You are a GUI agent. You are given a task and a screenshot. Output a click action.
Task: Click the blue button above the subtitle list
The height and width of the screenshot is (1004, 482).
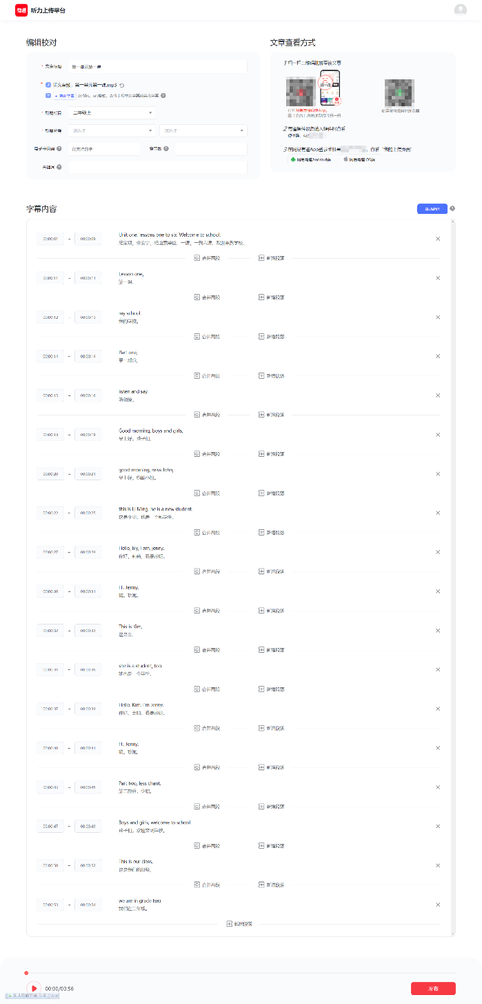click(432, 208)
